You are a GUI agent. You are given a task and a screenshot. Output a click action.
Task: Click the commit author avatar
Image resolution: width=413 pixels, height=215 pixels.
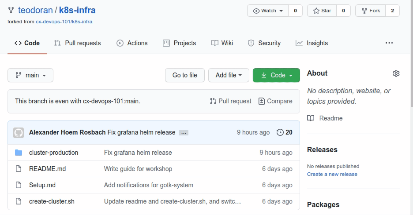coord(19,133)
